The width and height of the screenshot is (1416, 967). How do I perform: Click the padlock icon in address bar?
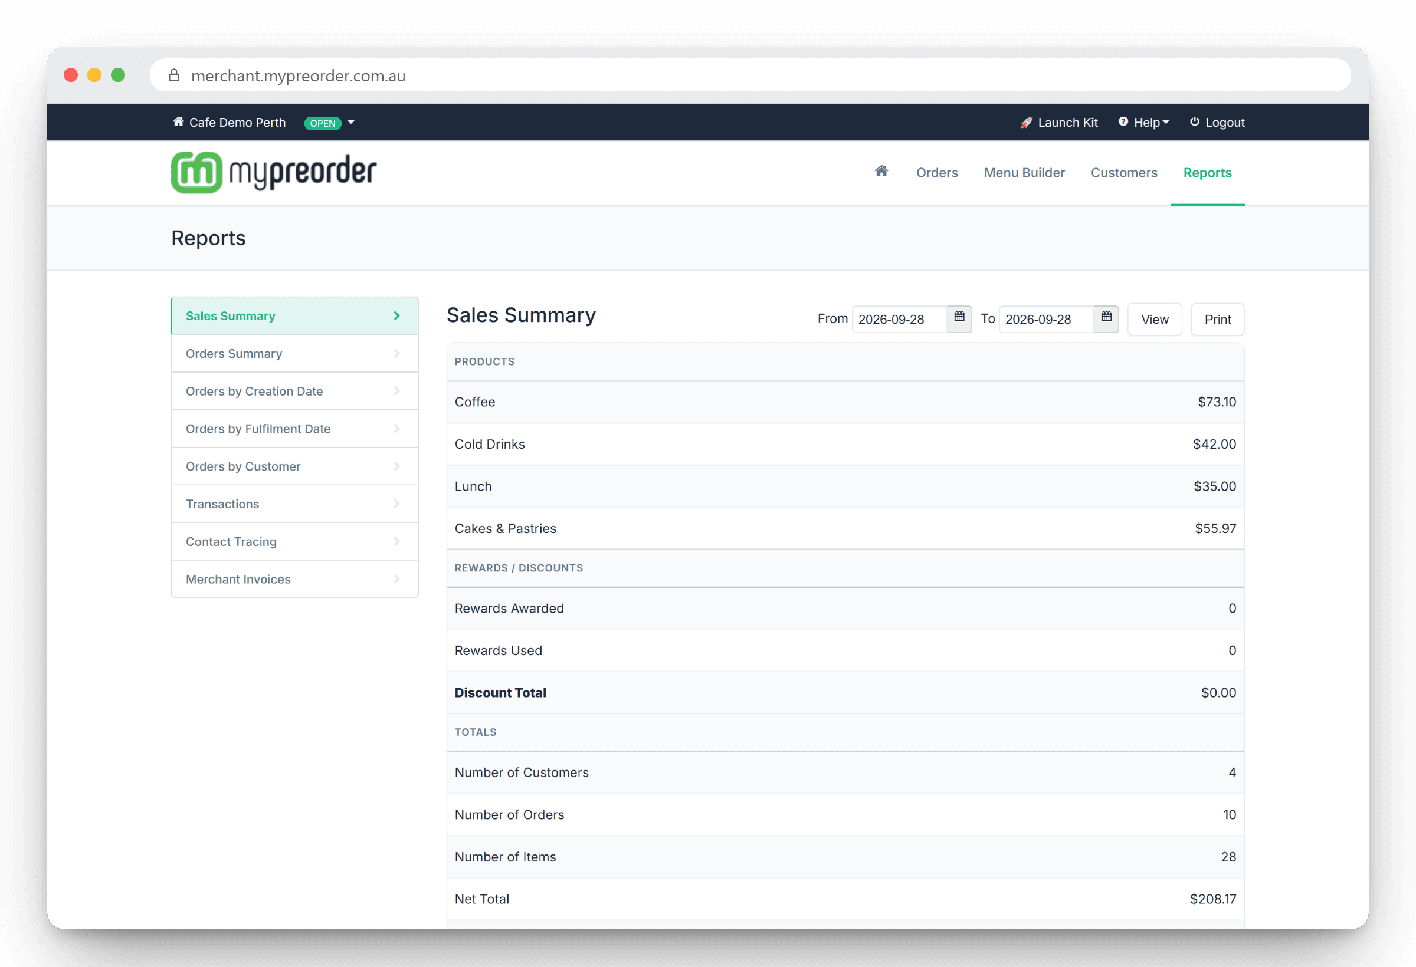[x=173, y=75]
